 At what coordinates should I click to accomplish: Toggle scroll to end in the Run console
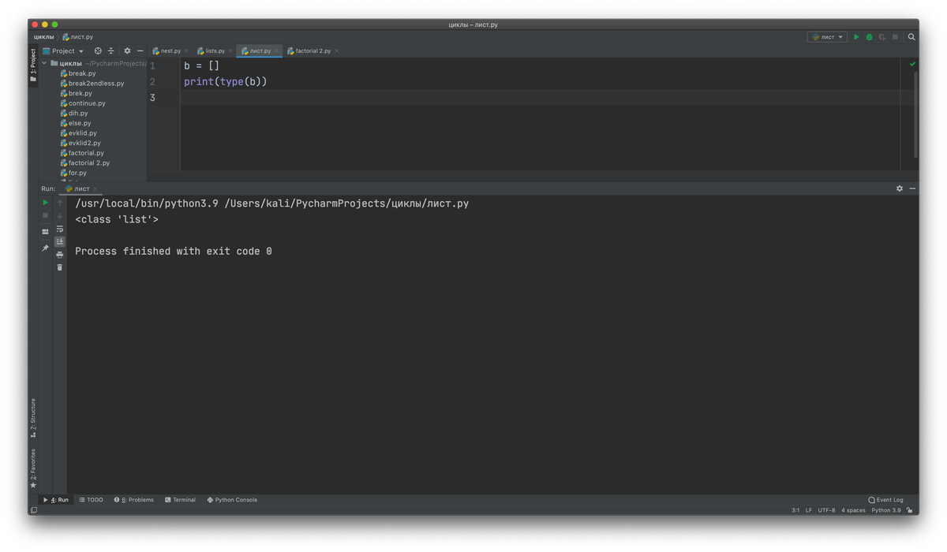point(60,241)
